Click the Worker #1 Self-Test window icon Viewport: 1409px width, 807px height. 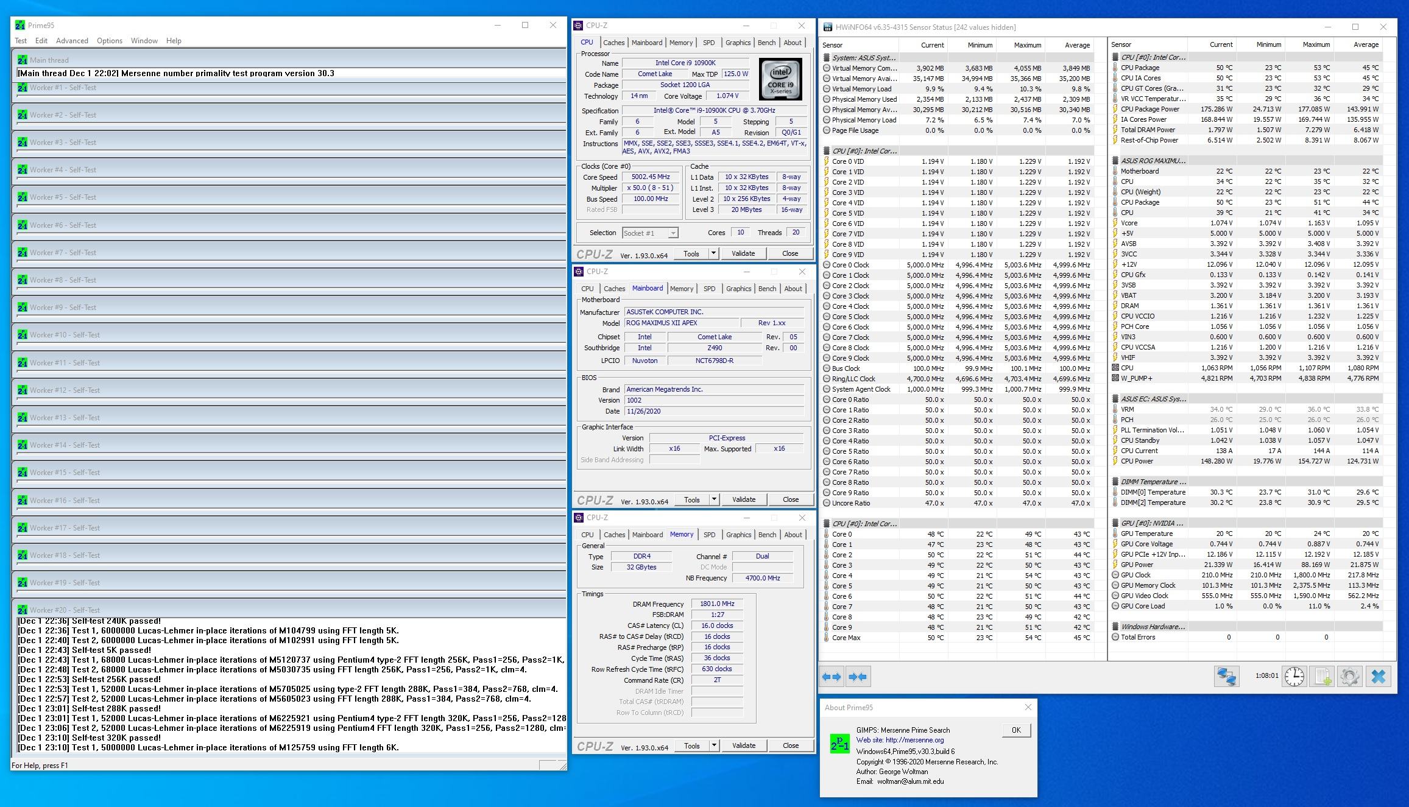coord(23,88)
